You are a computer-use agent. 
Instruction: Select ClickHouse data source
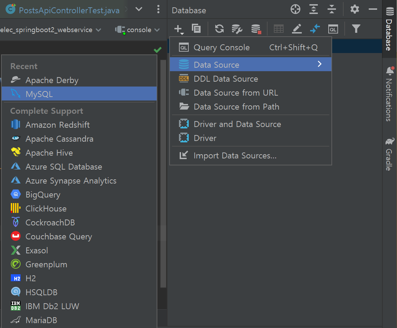point(79,208)
